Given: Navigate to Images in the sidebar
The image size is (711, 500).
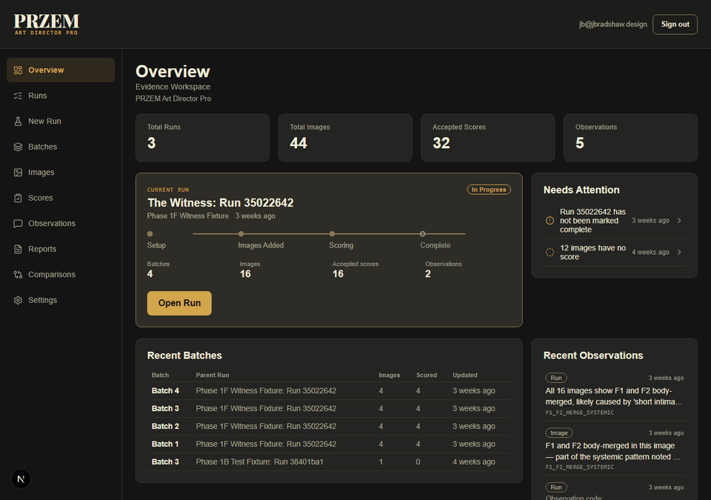Looking at the screenshot, I should click(x=61, y=173).
